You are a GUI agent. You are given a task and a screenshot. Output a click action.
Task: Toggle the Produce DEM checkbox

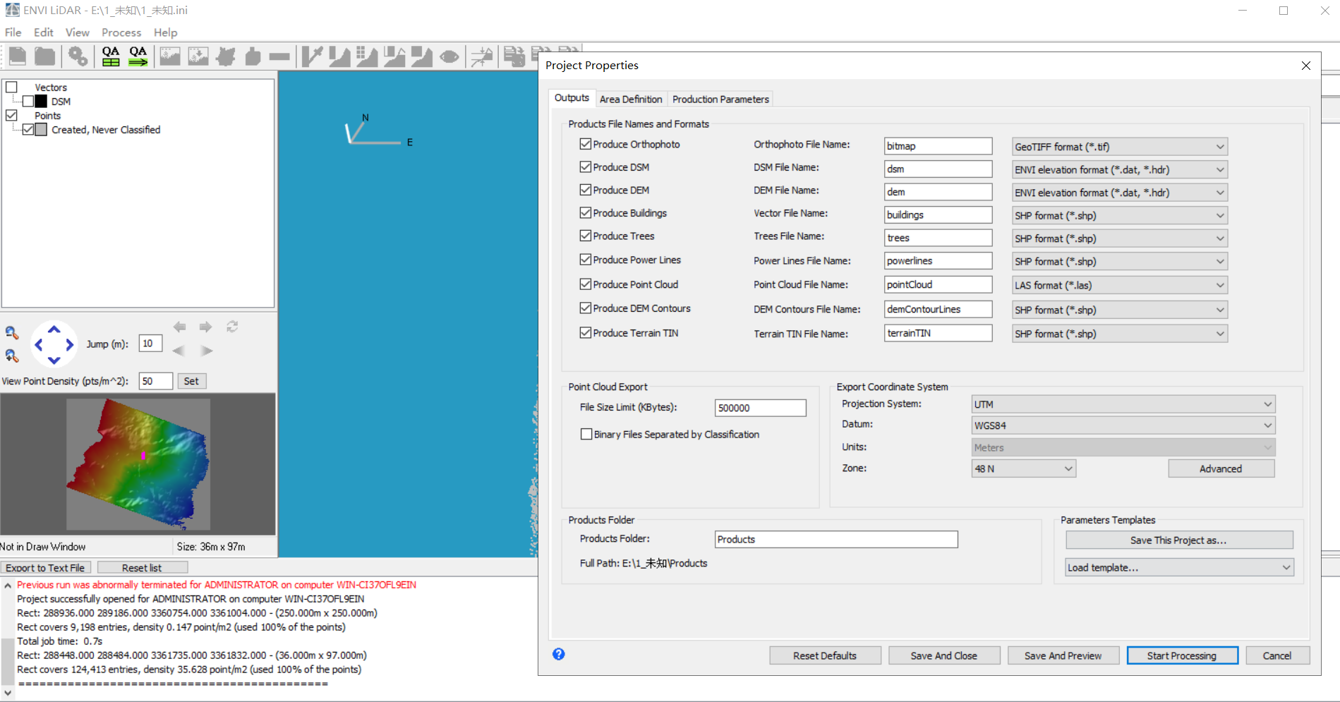(586, 190)
